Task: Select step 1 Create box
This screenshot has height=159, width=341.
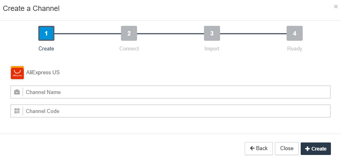Action: 46,33
